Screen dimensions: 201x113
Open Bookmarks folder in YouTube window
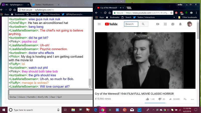point(113,17)
